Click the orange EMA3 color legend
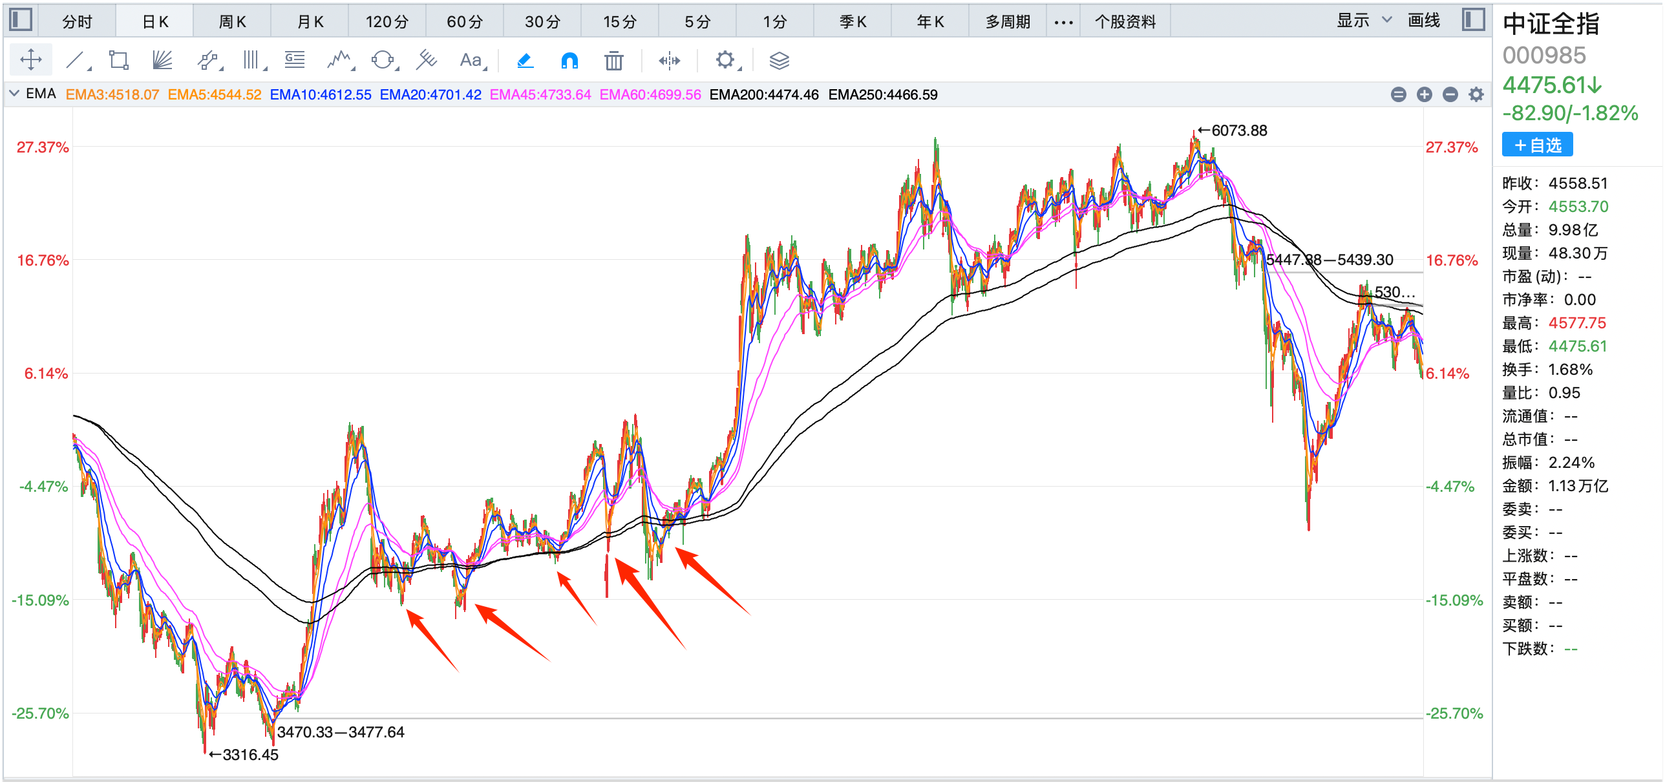The image size is (1665, 782). tap(112, 95)
